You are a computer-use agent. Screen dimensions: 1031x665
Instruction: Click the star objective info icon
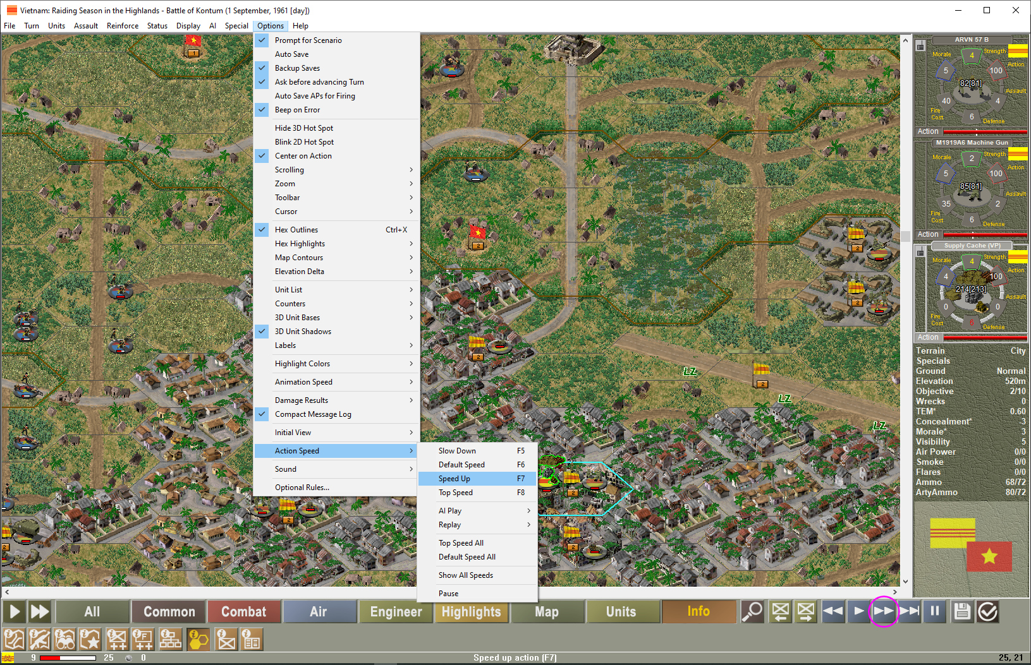click(x=90, y=639)
